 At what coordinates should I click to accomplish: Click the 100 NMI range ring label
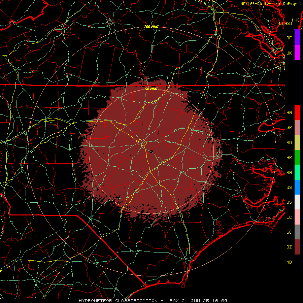point(151,27)
